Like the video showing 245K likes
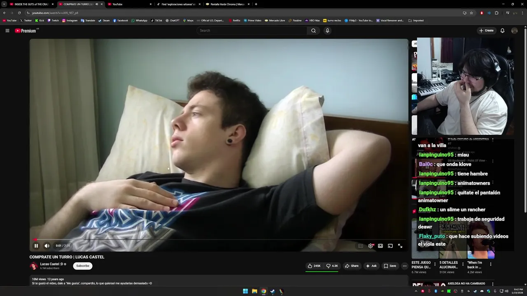Image resolution: width=527 pixels, height=296 pixels. (x=314, y=266)
